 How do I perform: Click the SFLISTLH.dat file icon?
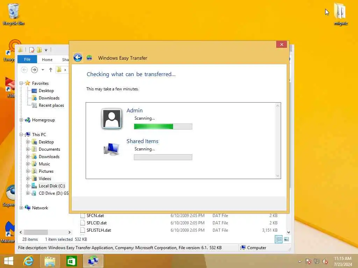click(x=83, y=230)
